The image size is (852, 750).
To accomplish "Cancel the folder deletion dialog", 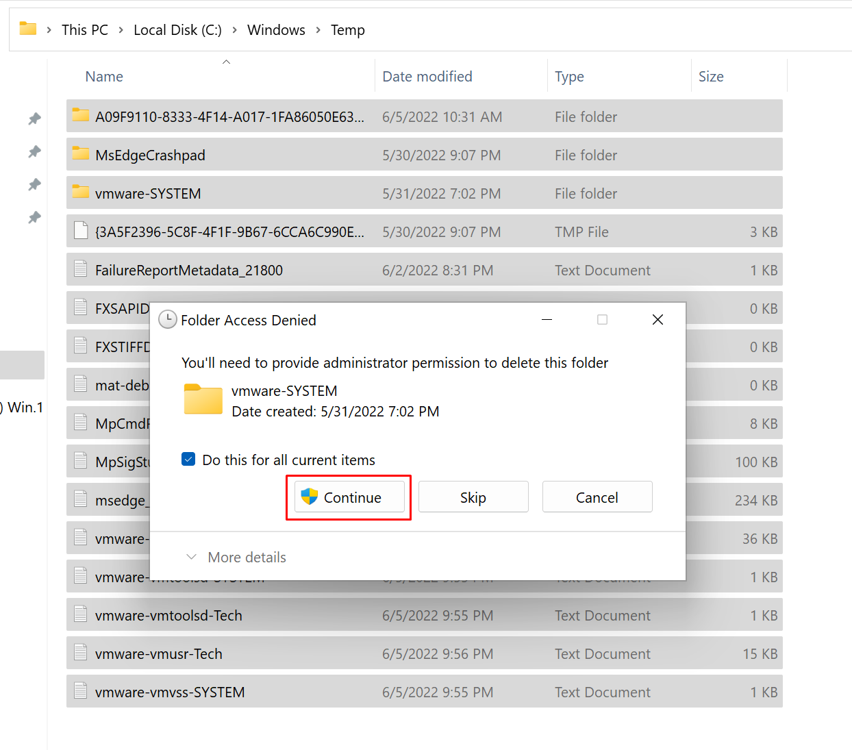I will (597, 497).
